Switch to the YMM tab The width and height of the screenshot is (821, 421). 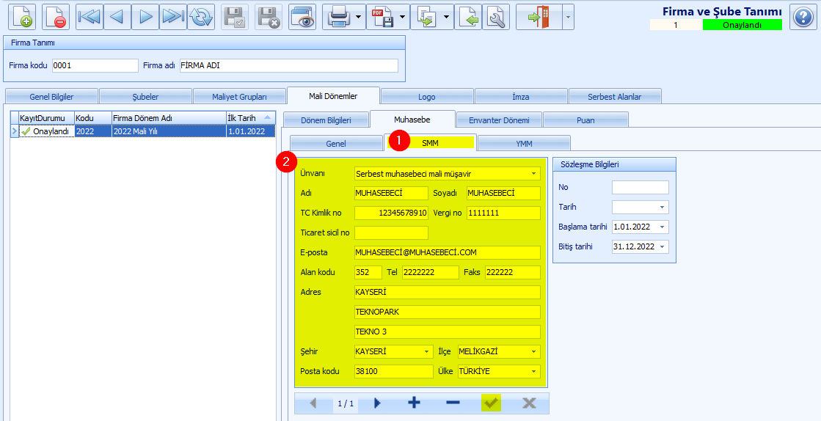[x=524, y=143]
